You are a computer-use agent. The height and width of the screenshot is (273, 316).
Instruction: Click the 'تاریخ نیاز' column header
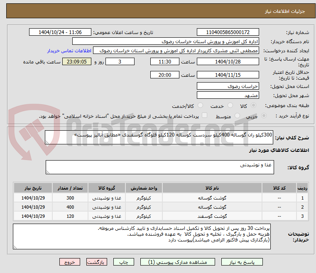[33, 188]
